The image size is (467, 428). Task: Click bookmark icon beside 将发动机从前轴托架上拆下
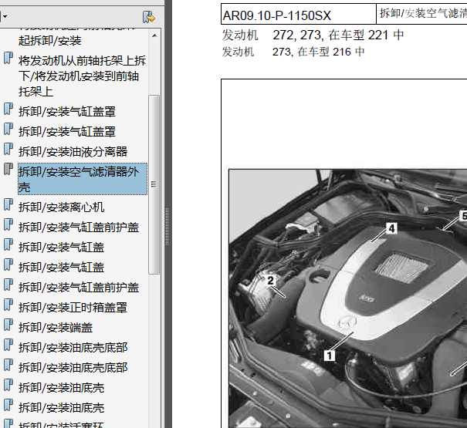point(8,59)
